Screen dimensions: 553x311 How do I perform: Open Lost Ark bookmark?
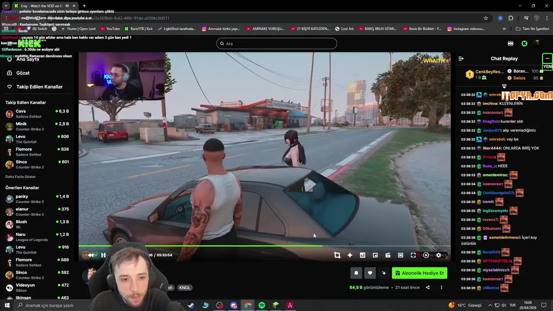coord(344,29)
